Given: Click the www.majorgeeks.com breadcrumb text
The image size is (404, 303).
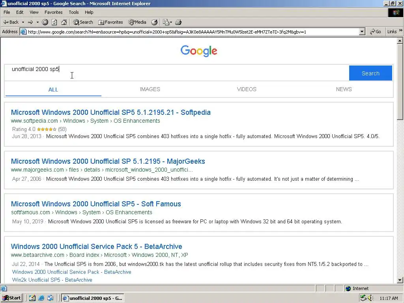Looking at the screenshot, I should 37,170.
